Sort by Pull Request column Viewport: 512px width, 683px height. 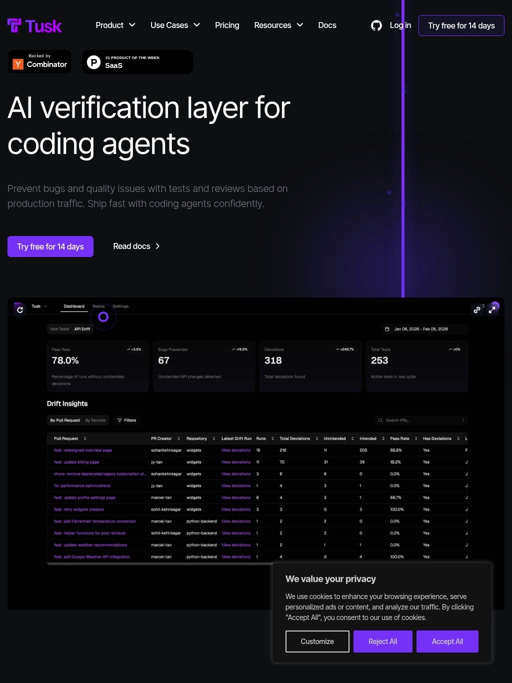(70, 438)
